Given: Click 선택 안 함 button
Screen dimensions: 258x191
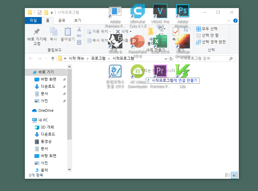Looking at the screenshot, I should [207, 35].
